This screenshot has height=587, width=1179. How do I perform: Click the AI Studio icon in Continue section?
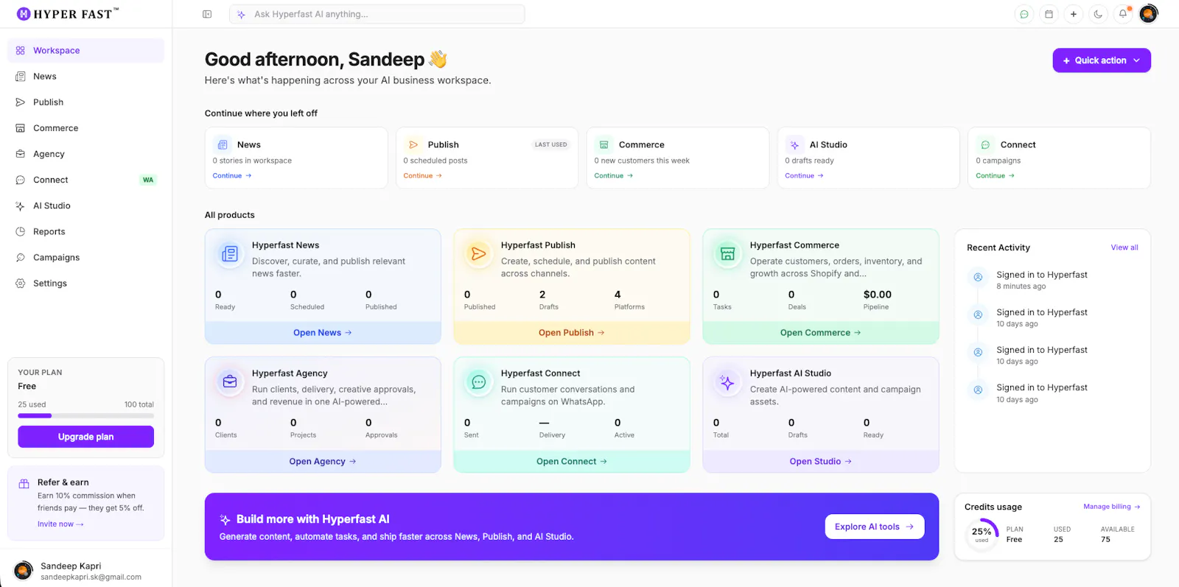point(794,145)
